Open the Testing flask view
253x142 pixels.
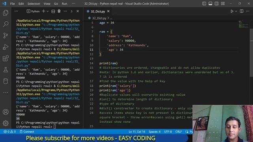click(6, 70)
